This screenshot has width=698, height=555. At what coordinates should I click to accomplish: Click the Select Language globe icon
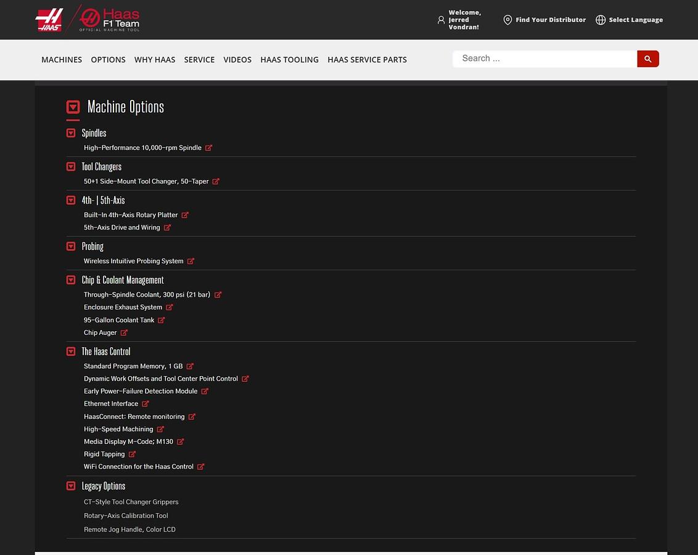pos(600,20)
